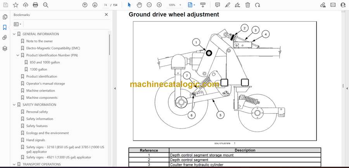Zoom in with the plus button
The height and width of the screenshot is (168, 349).
pos(159,5)
